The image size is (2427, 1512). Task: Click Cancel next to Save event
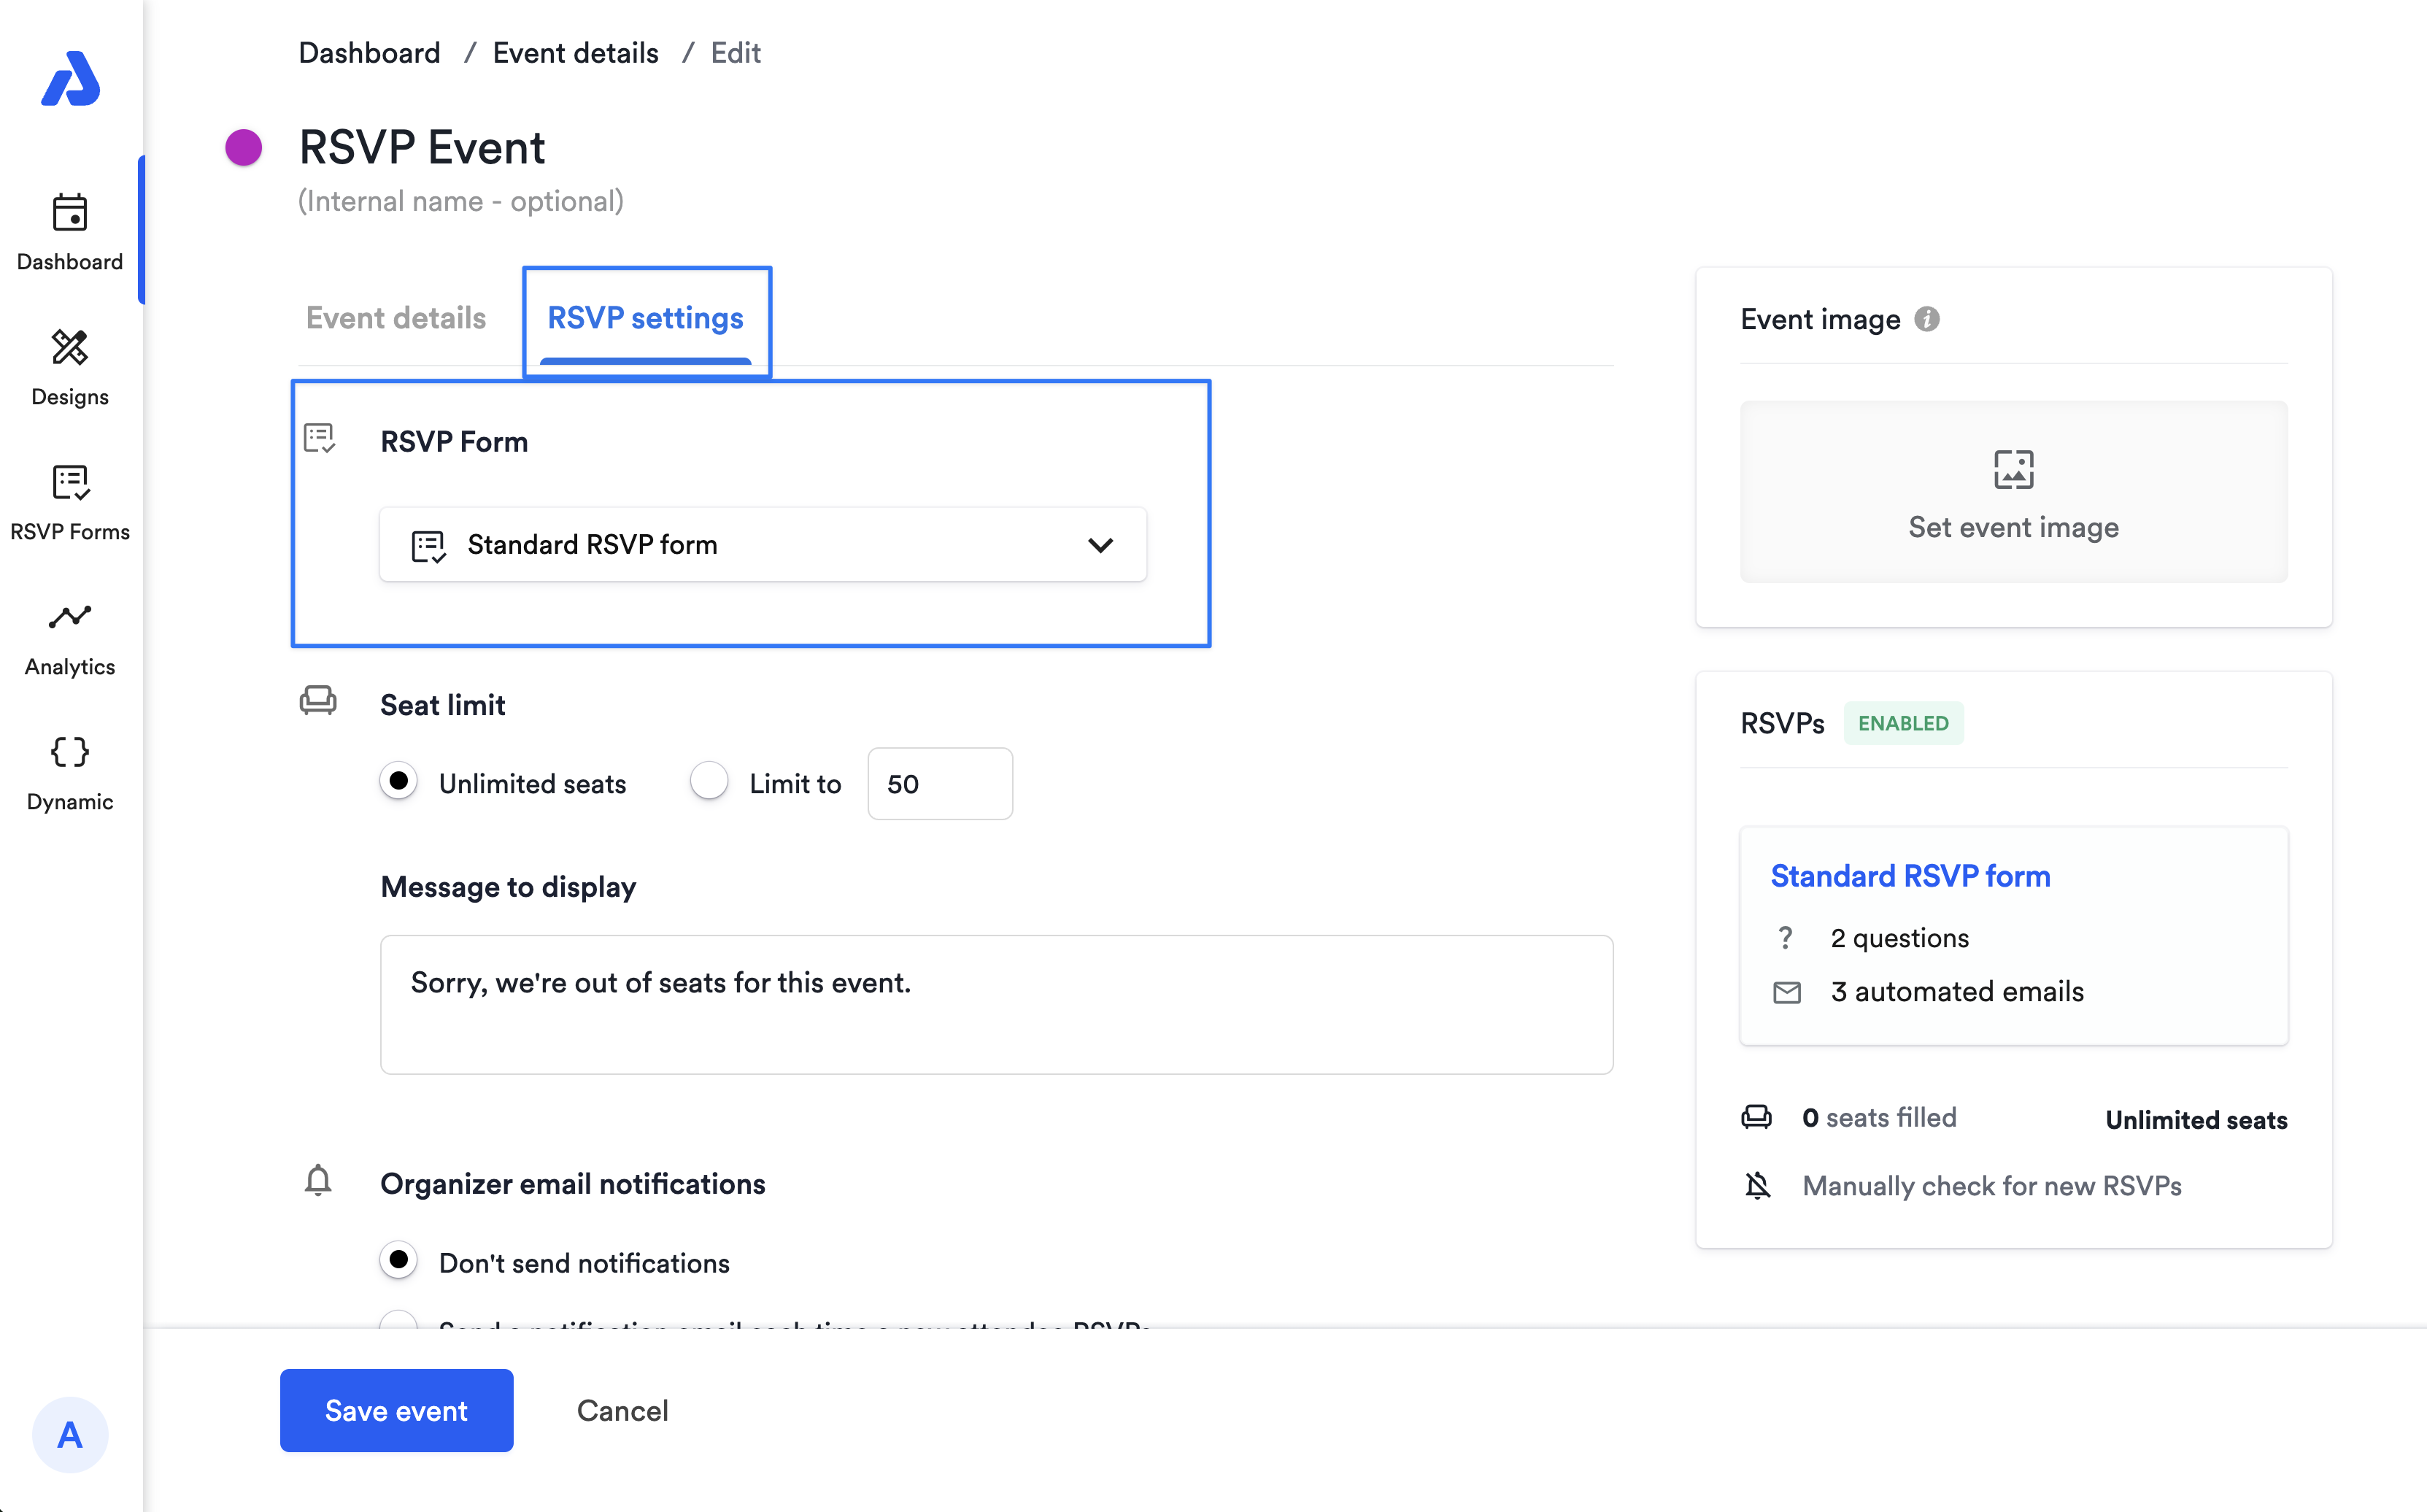(622, 1410)
